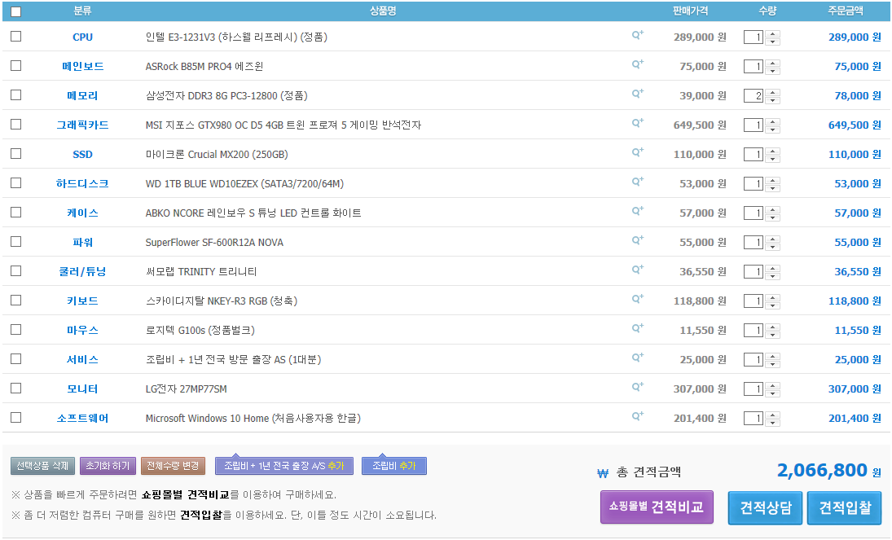
Task: Open the 서비스 category link
Action: pos(82,360)
